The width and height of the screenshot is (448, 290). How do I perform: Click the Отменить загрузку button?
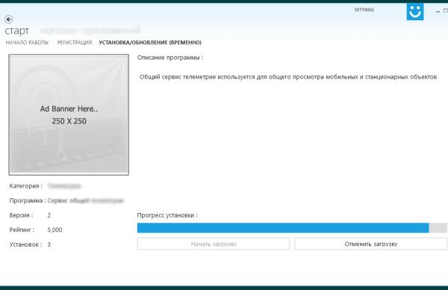(x=370, y=244)
